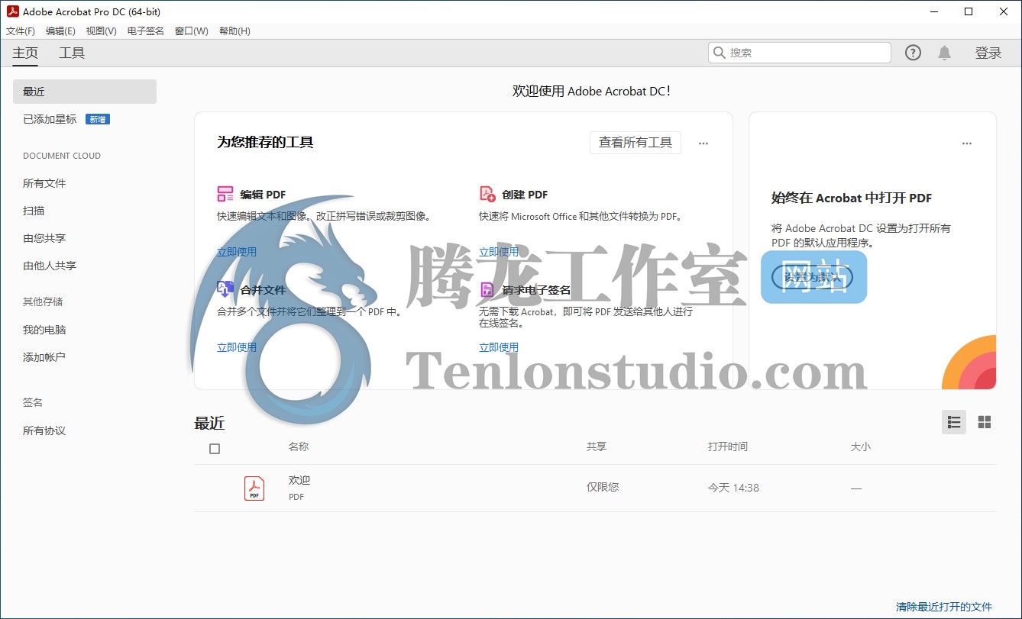Image resolution: width=1022 pixels, height=619 pixels.
Task: Open the 文件(F) menu
Action: click(x=21, y=31)
